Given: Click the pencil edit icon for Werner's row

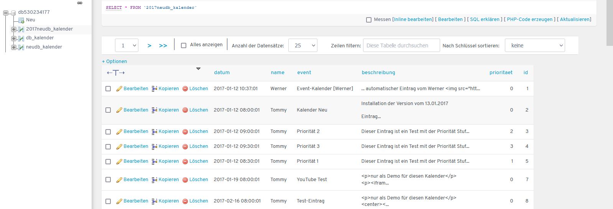Looking at the screenshot, I should pyautogui.click(x=119, y=89).
